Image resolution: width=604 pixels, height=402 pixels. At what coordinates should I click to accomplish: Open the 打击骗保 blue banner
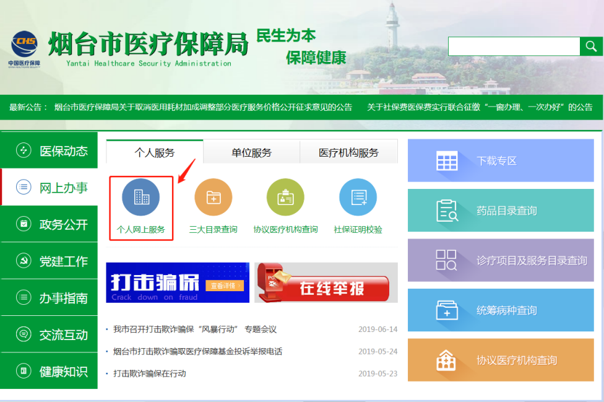(x=178, y=282)
